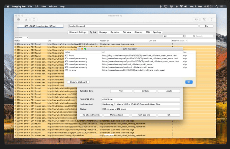
Task: Switch to the By page tab
Action: tap(103, 32)
